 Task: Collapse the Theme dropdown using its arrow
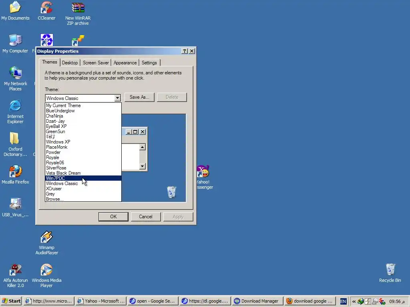point(117,98)
